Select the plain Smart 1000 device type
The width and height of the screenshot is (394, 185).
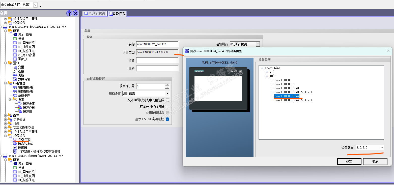point(282,80)
